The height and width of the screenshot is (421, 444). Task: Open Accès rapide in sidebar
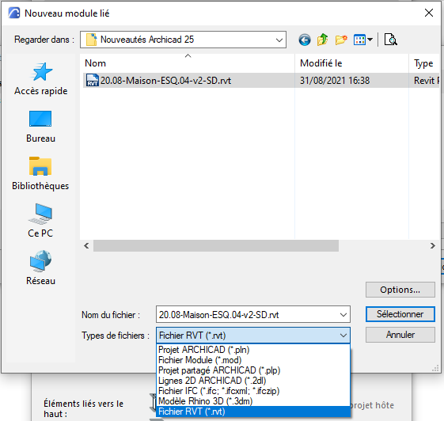click(41, 79)
